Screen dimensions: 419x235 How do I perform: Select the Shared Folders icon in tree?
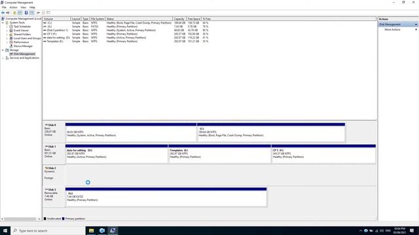tap(11, 35)
